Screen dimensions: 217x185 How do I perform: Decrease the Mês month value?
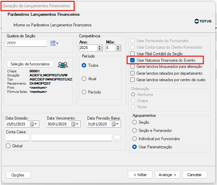click(x=118, y=50)
